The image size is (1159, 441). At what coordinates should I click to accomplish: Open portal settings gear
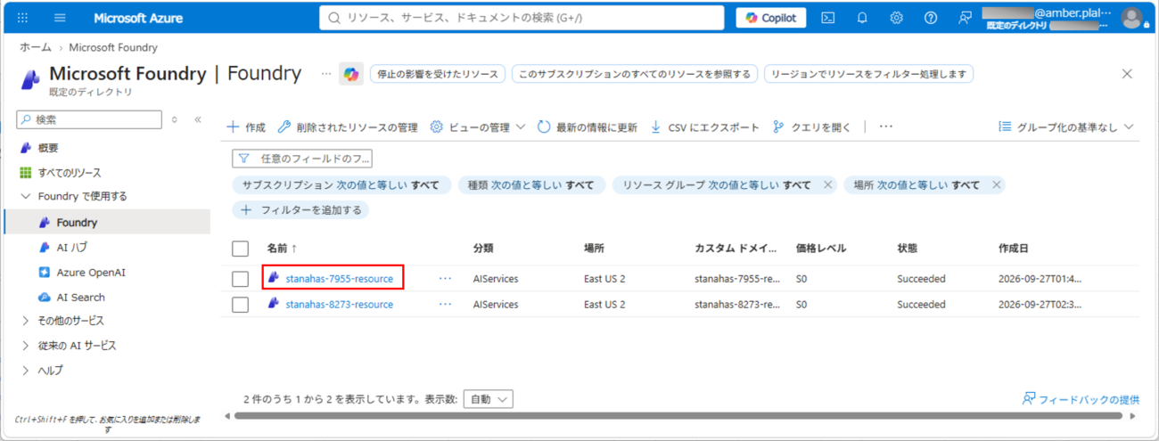896,18
